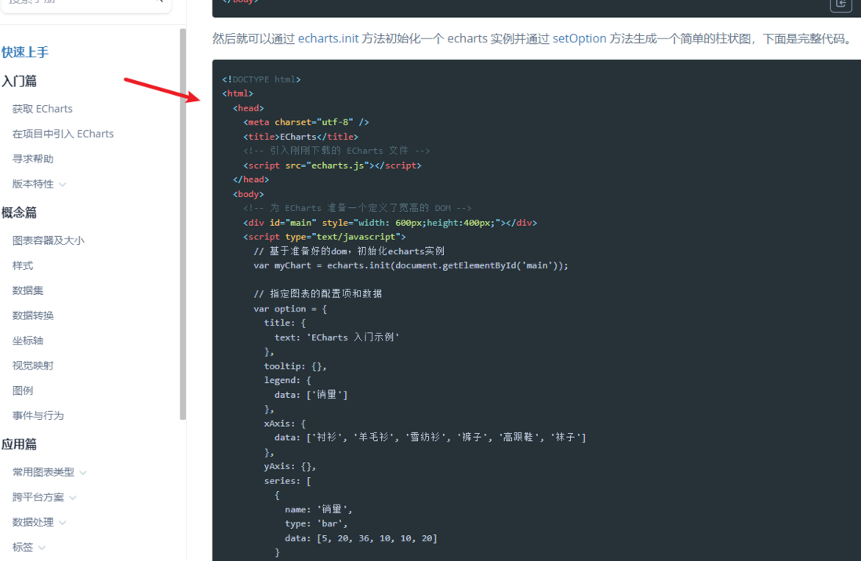Click the script type="text/javascript" line

(x=325, y=237)
